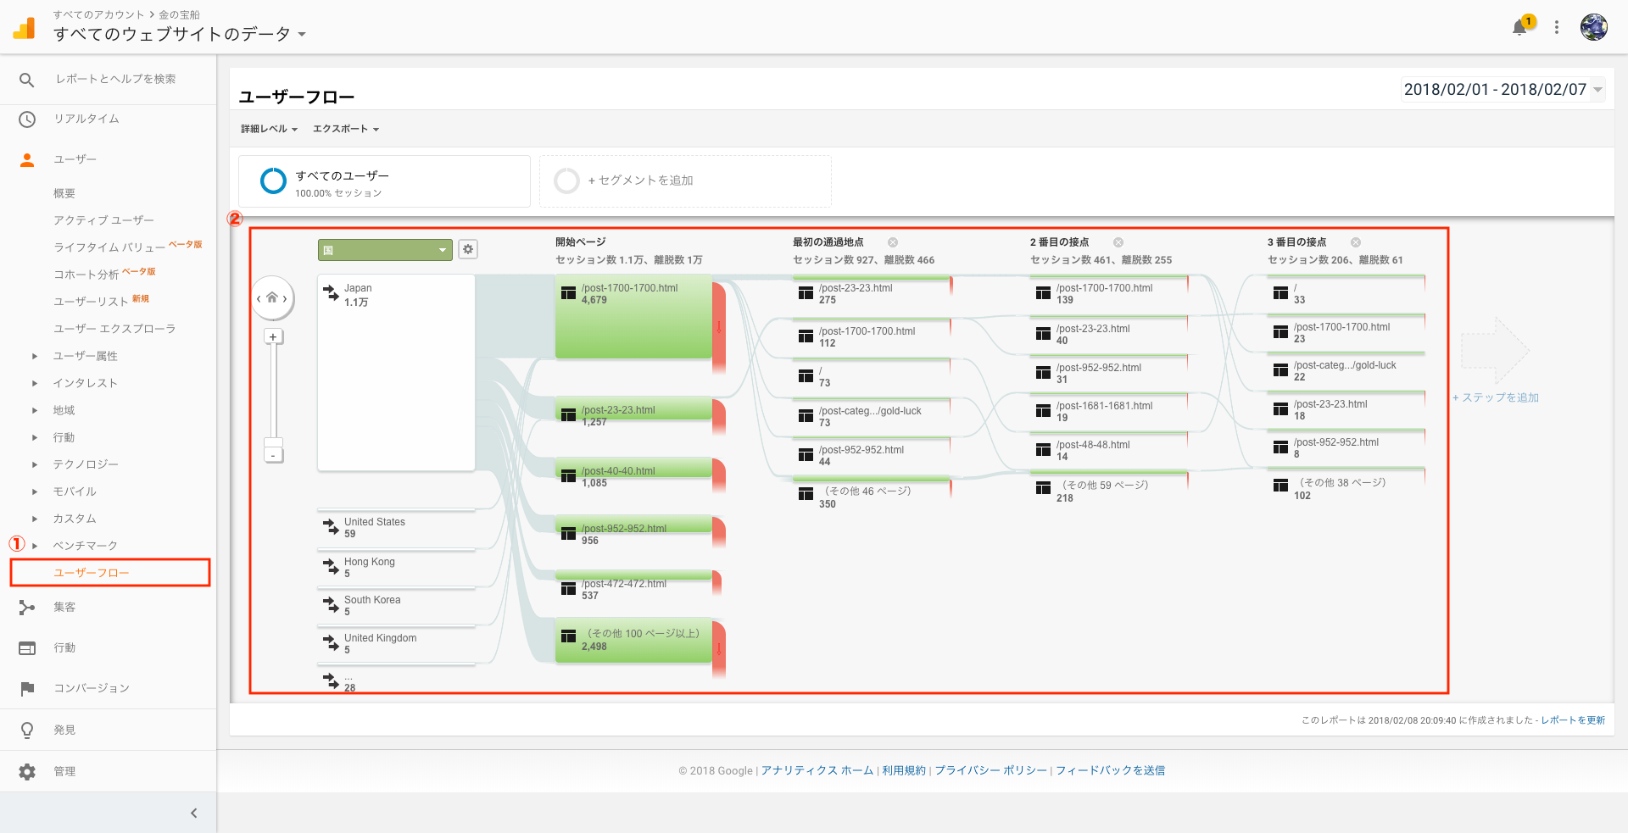Viewport: 1628px width, 833px height.
Task: Collapse the sidebar with the chevron arrow
Action: [194, 813]
